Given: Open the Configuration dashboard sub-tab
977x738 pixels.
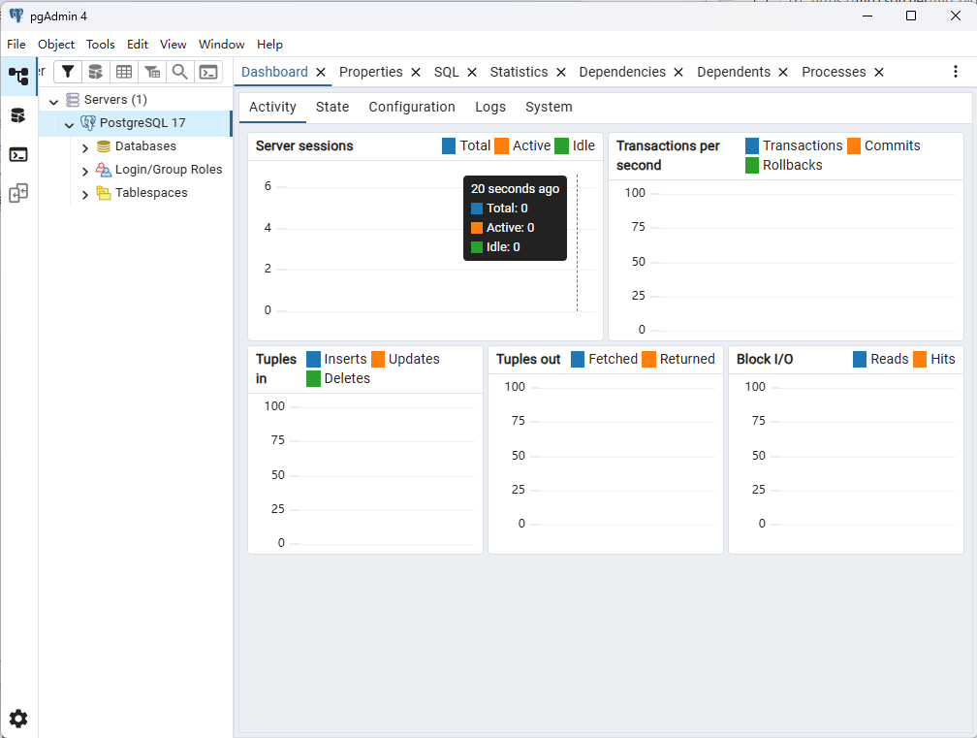Looking at the screenshot, I should [x=412, y=107].
